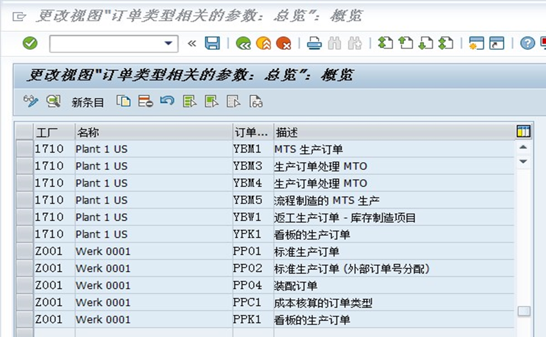Image resolution: width=546 pixels, height=337 pixels.
Task: Click the Details magnifier icon
Action: pos(53,101)
